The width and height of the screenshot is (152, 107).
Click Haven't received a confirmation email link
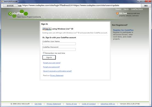tap(57, 71)
